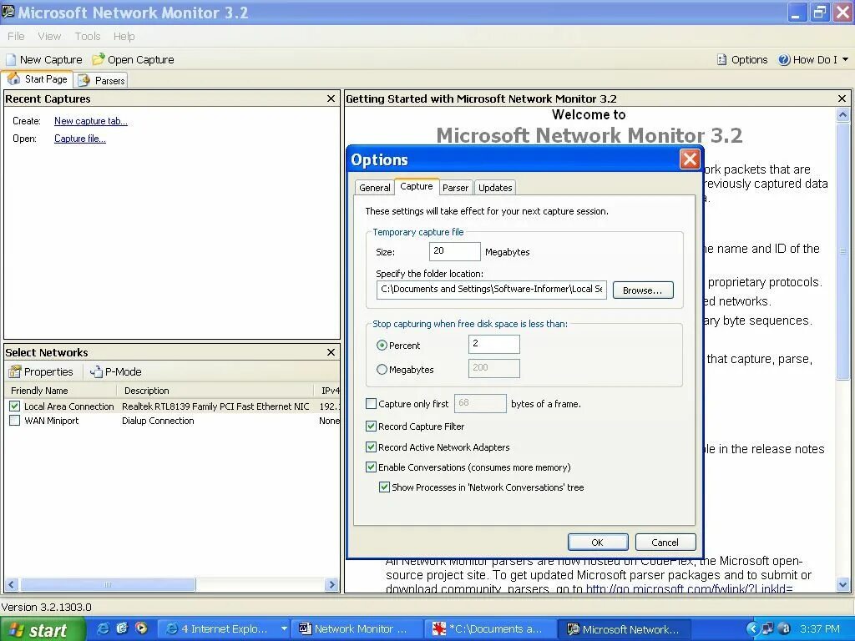Click OK in the Options dialog

coord(598,543)
